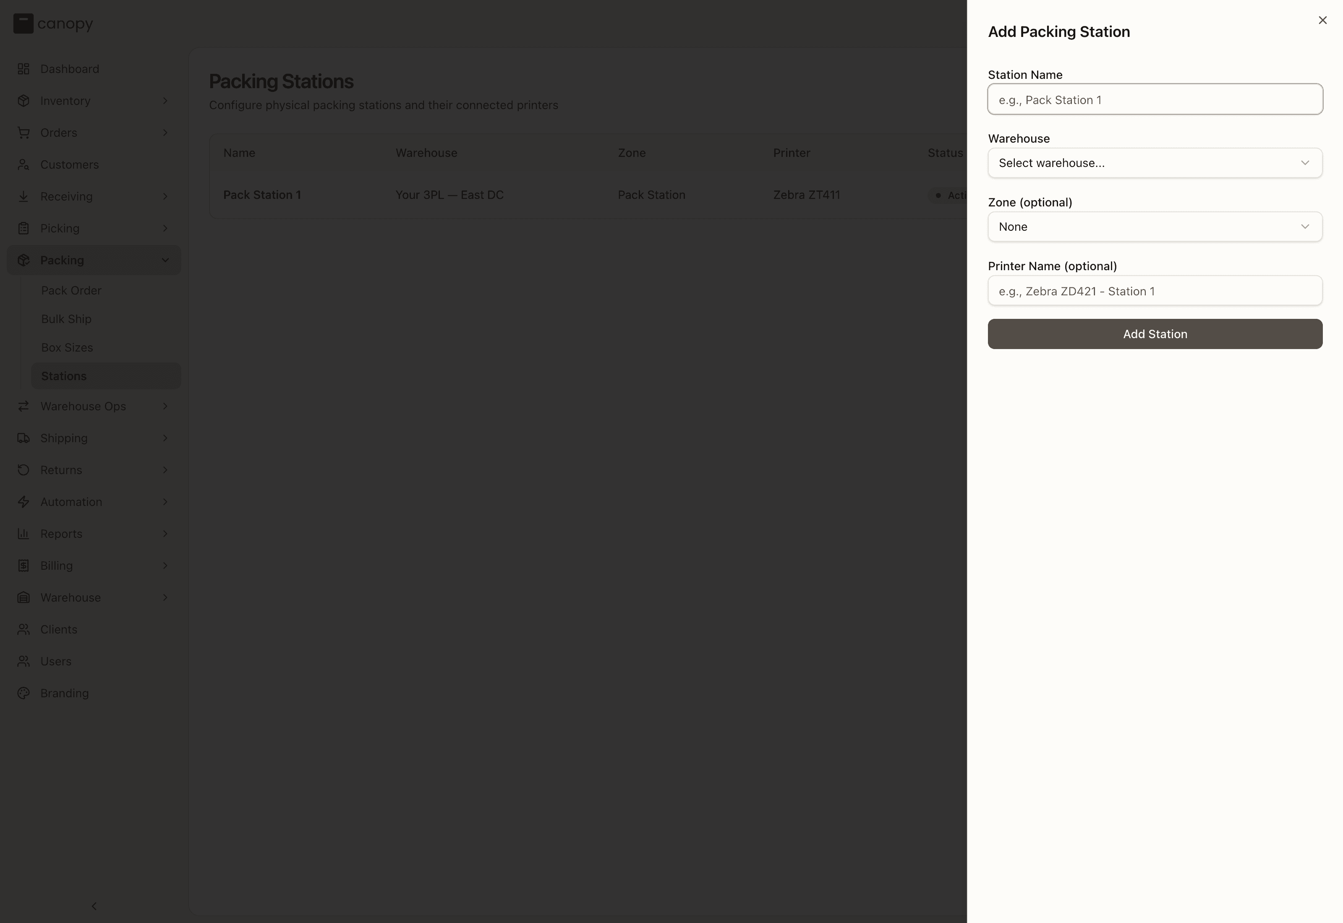Go to the Clients section
The height and width of the screenshot is (923, 1343).
94,629
